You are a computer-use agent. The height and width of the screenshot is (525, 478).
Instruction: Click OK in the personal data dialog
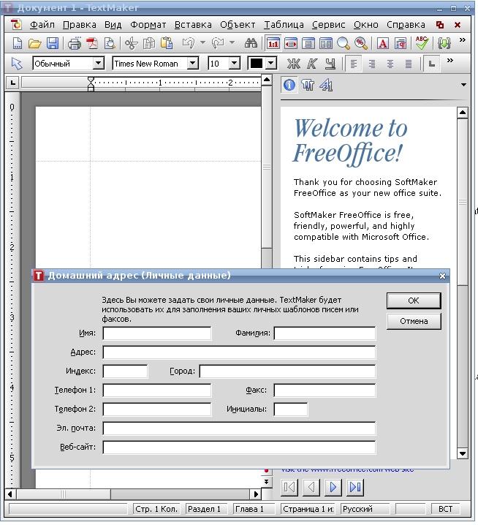click(x=414, y=301)
